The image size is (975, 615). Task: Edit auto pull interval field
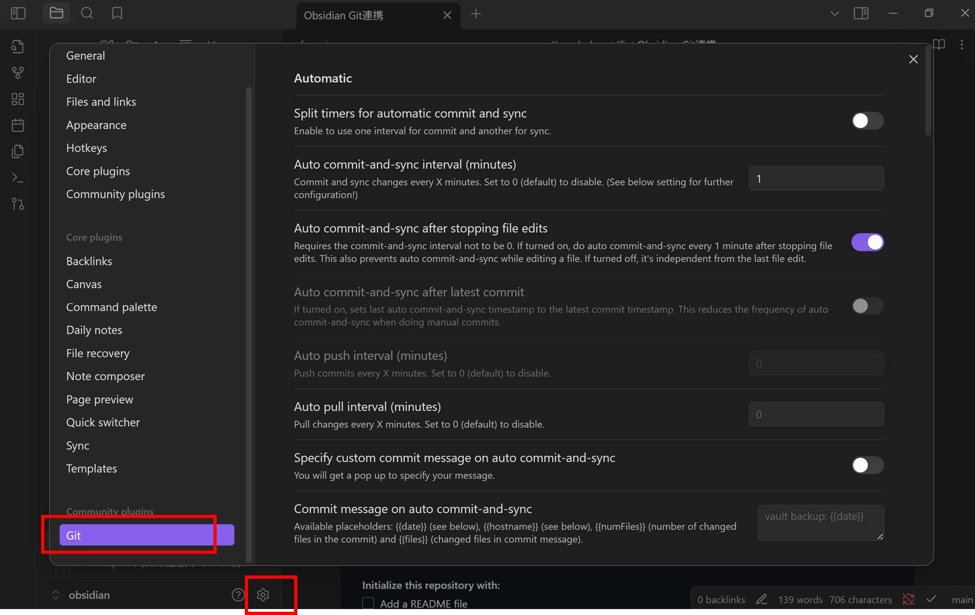816,414
